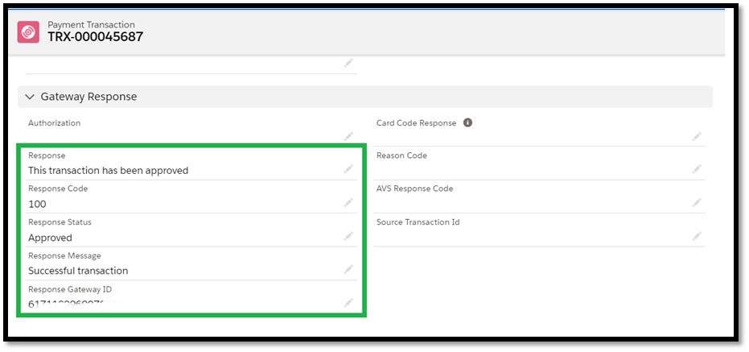Collapse the Gateway Response section chevron
The width and height of the screenshot is (749, 352).
[x=31, y=97]
